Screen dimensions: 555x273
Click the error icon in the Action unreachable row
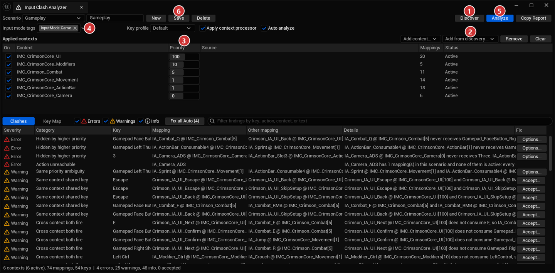click(7, 164)
